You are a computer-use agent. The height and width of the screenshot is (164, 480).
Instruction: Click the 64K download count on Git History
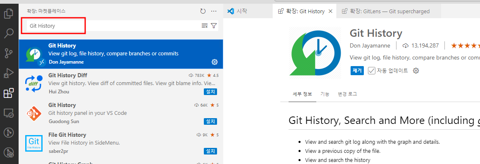point(201,105)
